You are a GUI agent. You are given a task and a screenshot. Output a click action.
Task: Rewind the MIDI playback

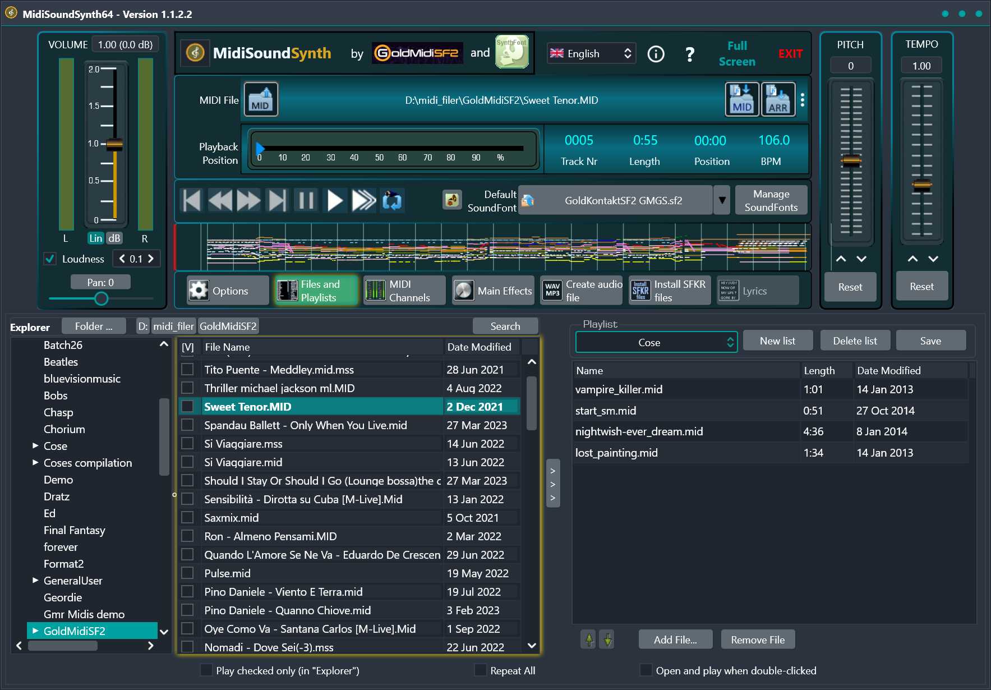point(220,200)
